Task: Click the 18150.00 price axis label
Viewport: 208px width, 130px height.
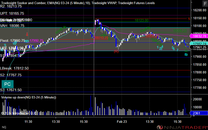Action: pos(200,18)
